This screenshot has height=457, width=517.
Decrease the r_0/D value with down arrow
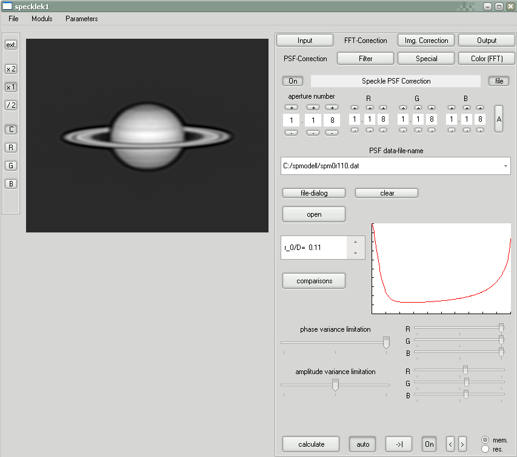point(355,253)
